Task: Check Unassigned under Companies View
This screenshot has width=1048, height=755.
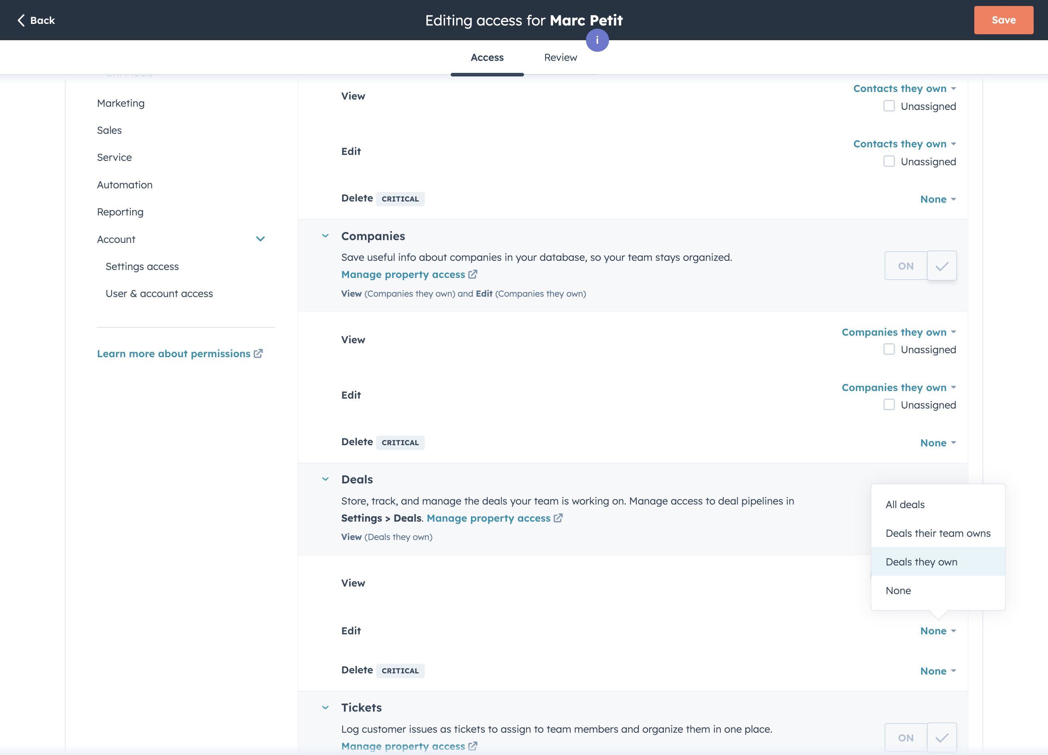Action: [x=889, y=350]
